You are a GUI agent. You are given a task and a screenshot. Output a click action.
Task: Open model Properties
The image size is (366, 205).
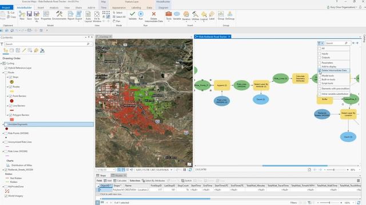click(46, 15)
